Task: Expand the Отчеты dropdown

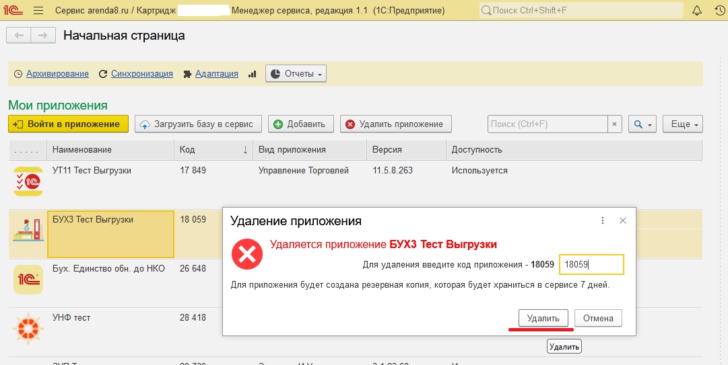Action: [296, 74]
